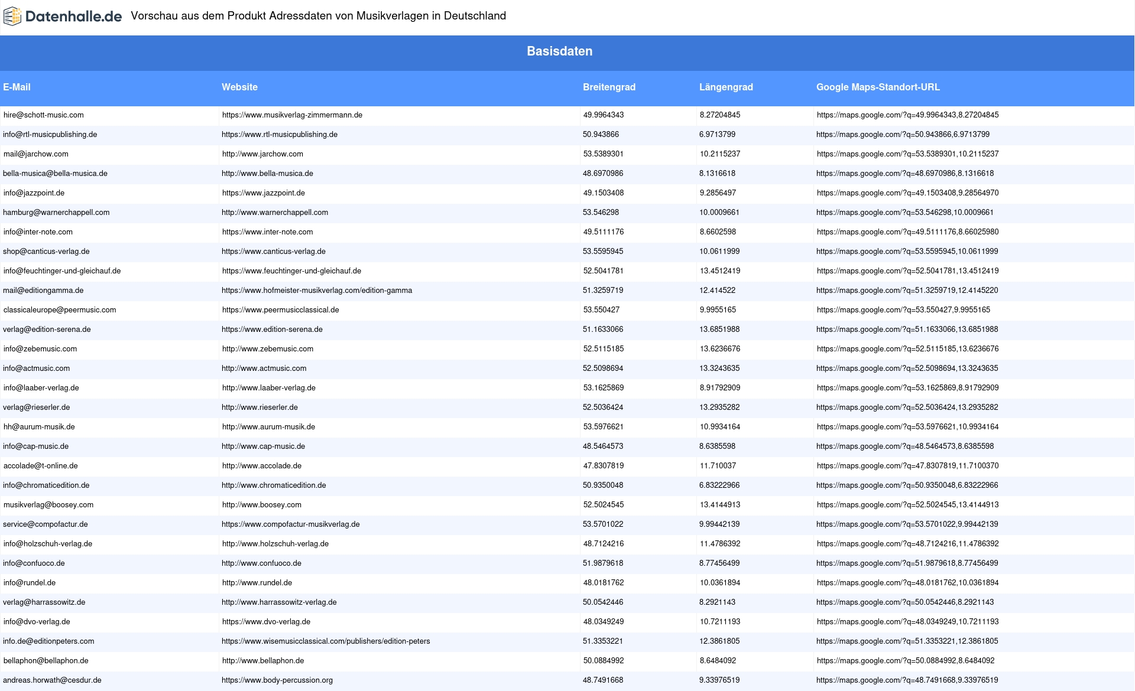Click latitude value 49.1503408
Image resolution: width=1135 pixels, height=691 pixels.
click(x=604, y=193)
